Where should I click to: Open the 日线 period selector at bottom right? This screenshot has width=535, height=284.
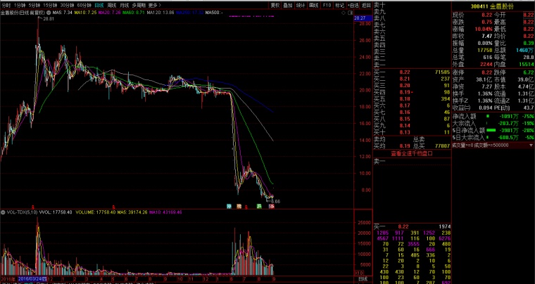363,279
